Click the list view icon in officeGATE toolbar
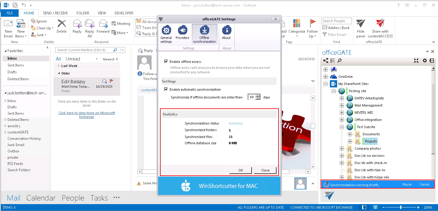 click(x=333, y=60)
